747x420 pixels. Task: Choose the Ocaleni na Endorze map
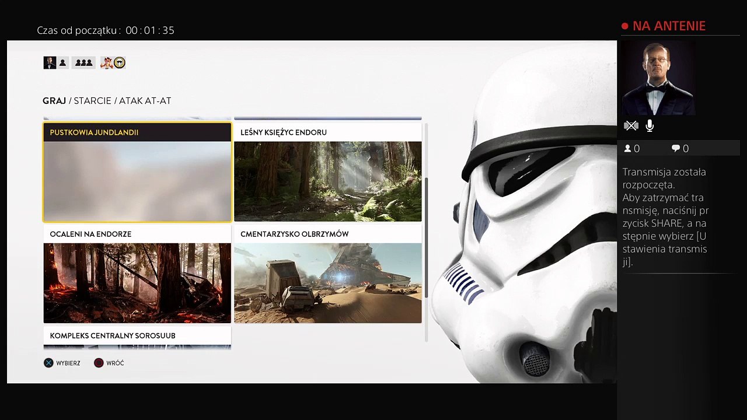[137, 274]
